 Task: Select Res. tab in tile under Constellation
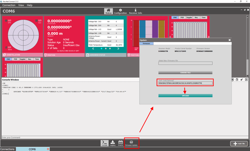tap(30, 59)
